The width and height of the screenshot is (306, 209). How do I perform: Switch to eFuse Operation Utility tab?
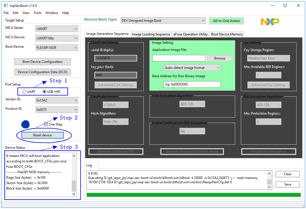click(x=191, y=34)
